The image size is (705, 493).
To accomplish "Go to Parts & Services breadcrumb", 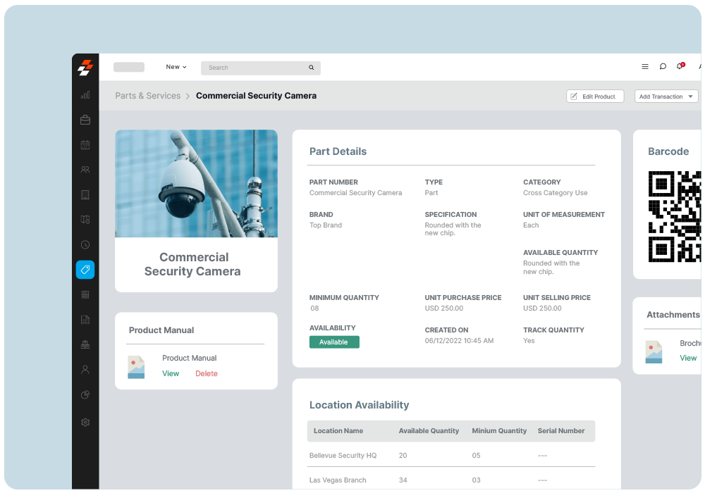I will pyautogui.click(x=148, y=96).
